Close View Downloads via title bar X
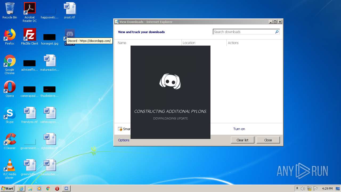The height and width of the screenshot is (192, 341). [280, 22]
